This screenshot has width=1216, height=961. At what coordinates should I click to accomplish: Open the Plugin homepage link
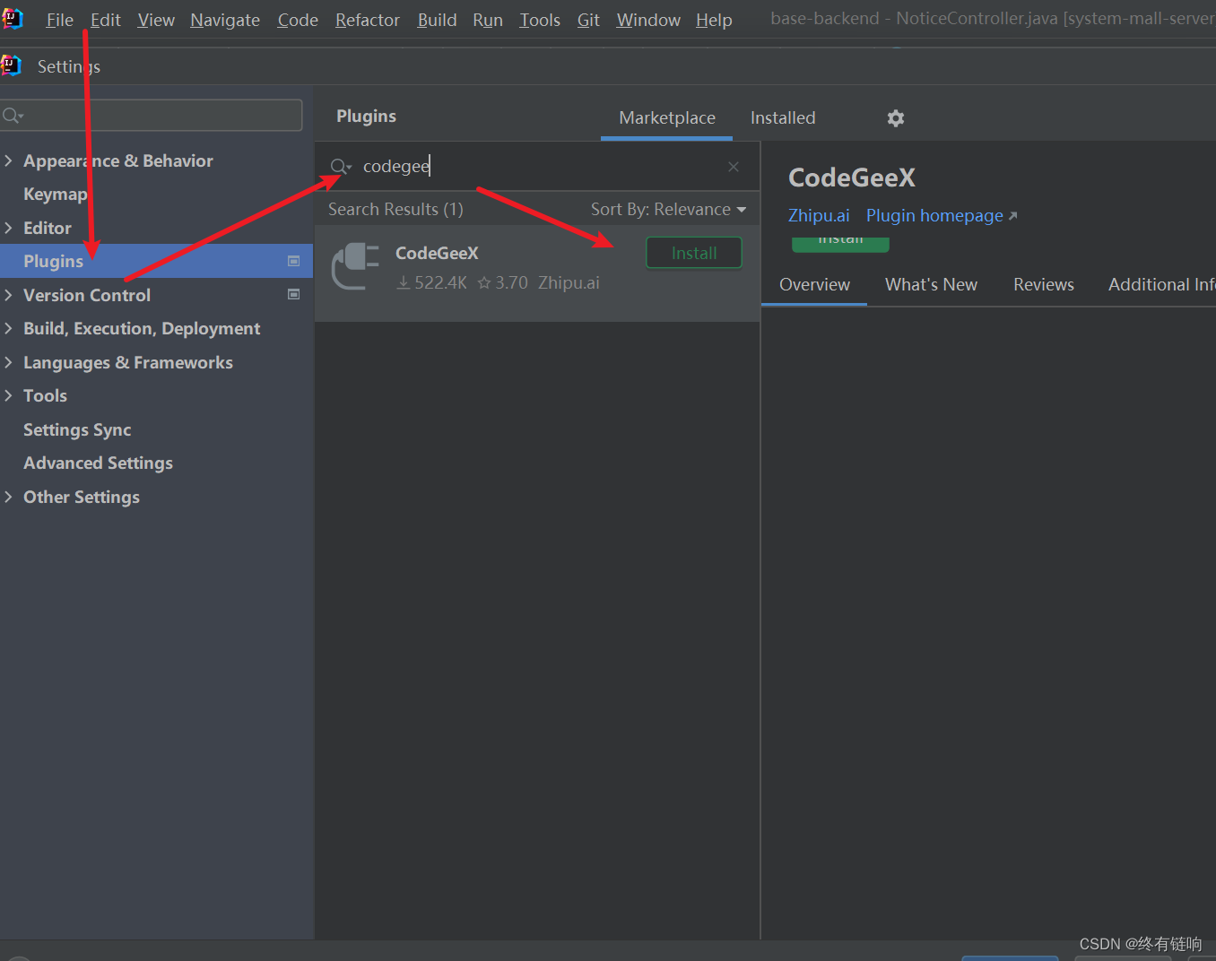[x=942, y=216]
